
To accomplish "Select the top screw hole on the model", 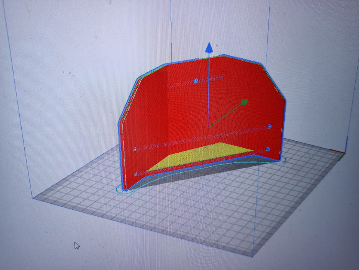I will (x=196, y=81).
